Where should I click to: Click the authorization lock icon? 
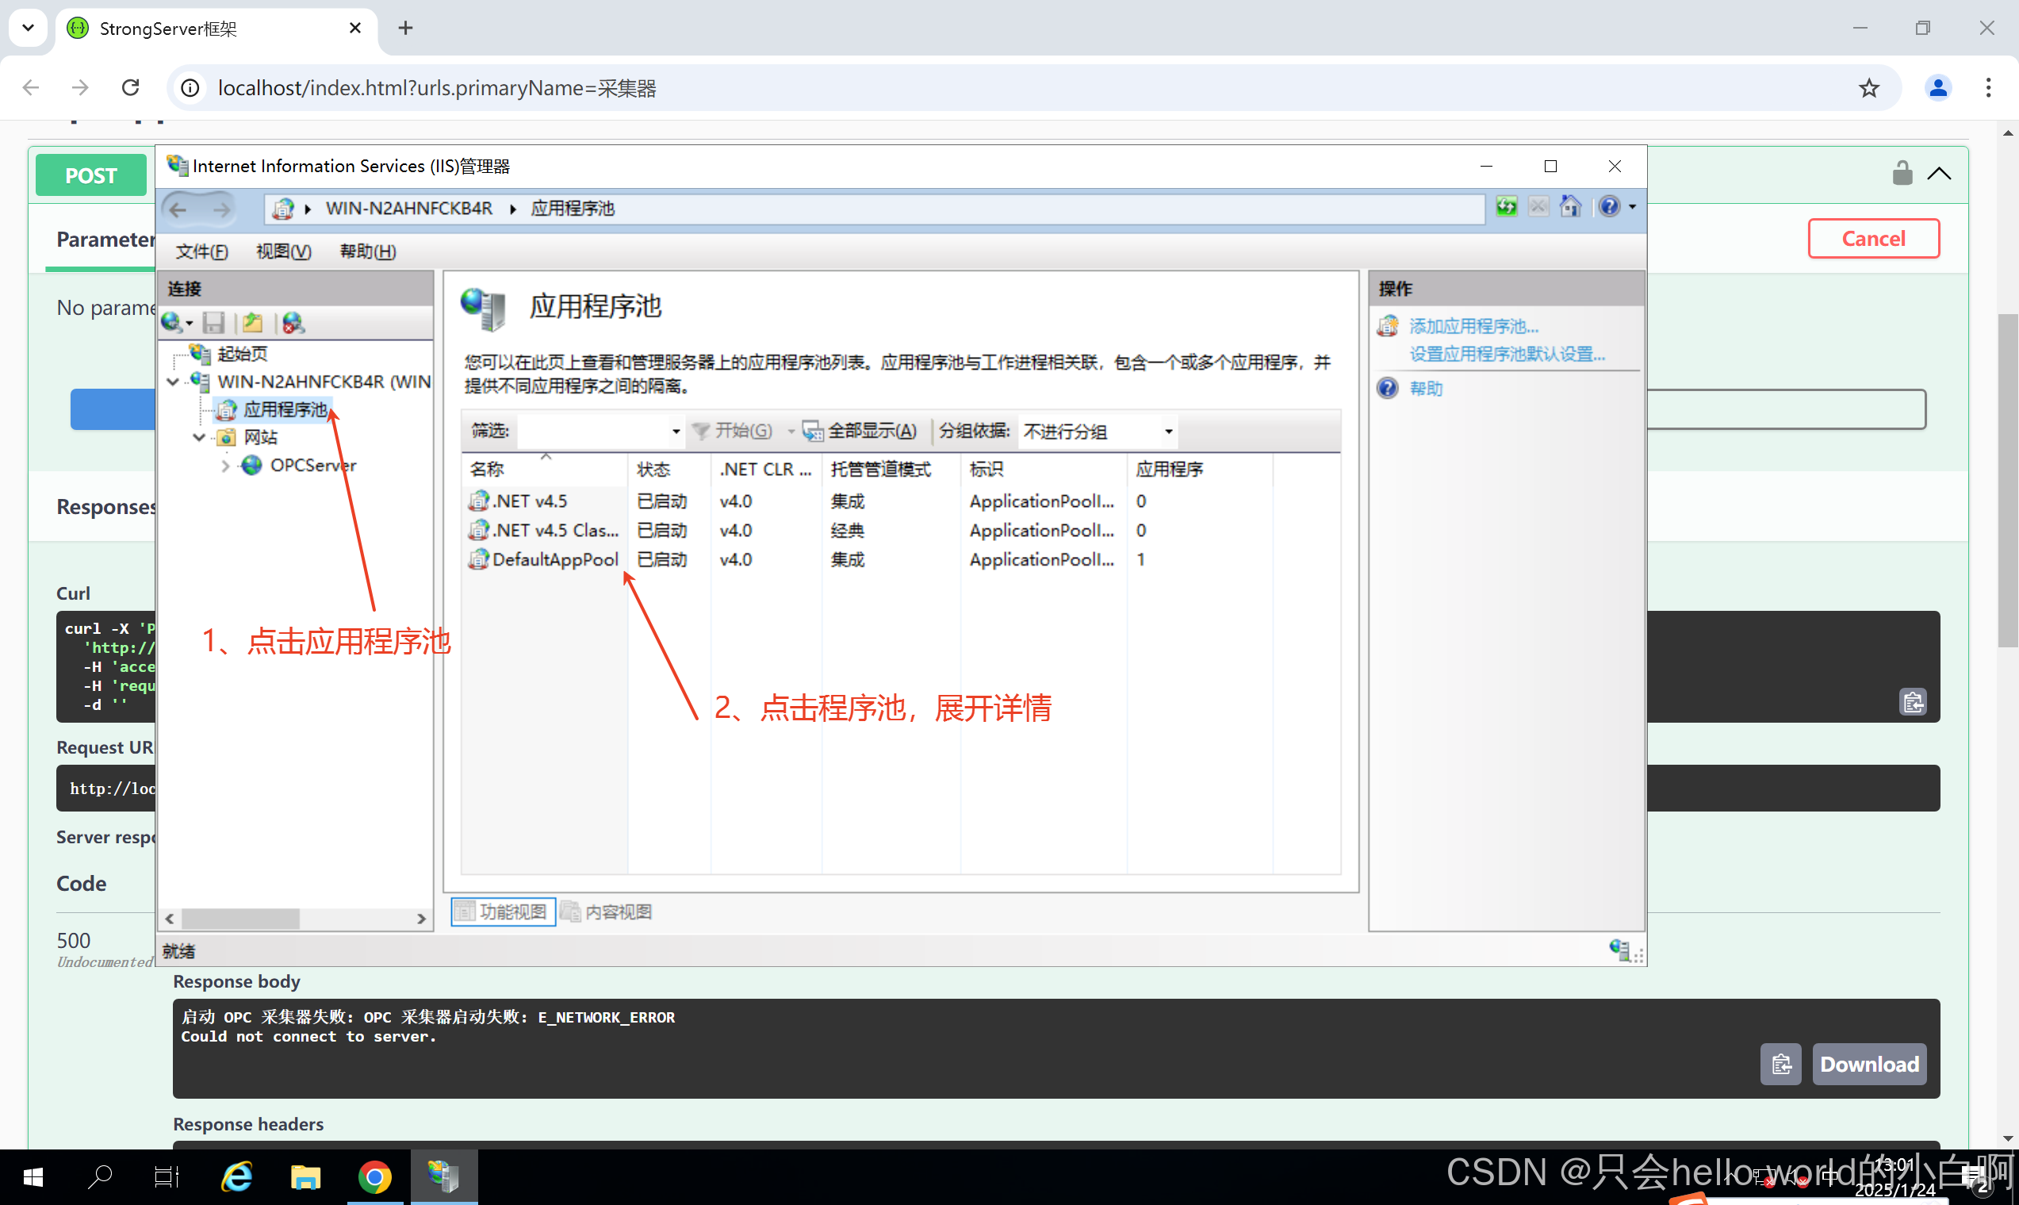[x=1902, y=173]
